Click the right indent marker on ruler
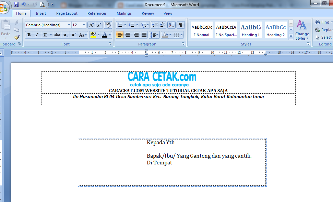 [x=265, y=53]
